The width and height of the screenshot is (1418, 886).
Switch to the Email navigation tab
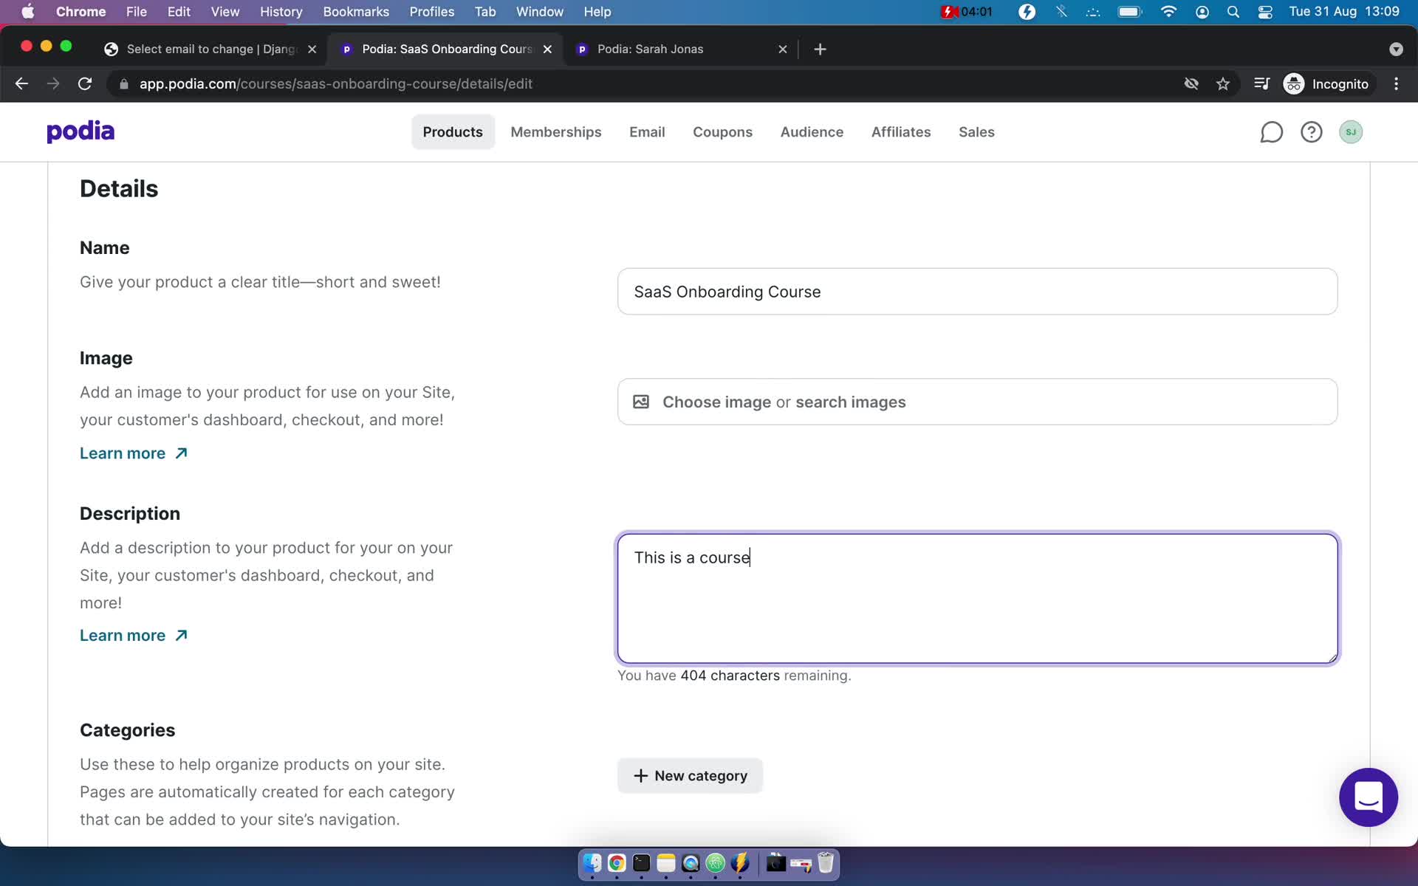pyautogui.click(x=647, y=131)
